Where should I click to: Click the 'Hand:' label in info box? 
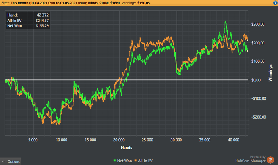pyautogui.click(x=13, y=15)
